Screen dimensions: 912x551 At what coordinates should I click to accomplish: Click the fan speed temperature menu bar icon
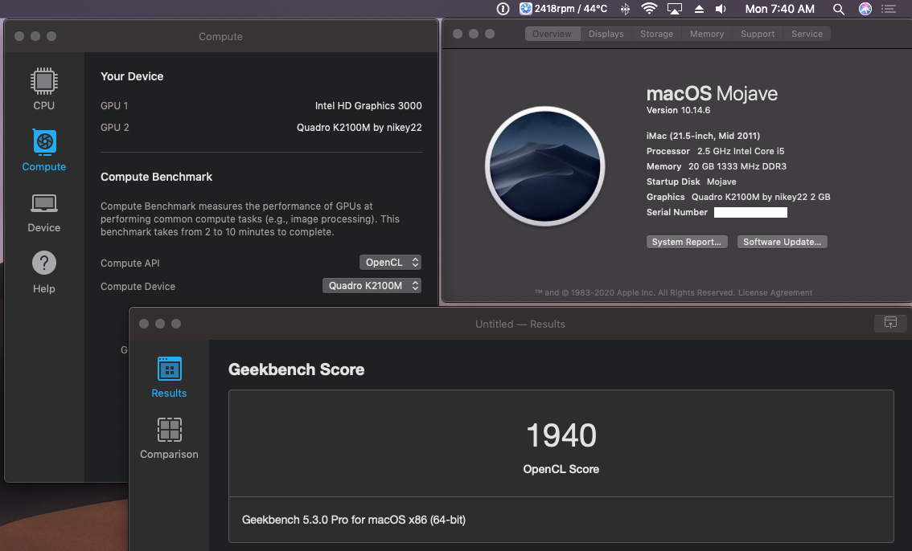click(563, 9)
